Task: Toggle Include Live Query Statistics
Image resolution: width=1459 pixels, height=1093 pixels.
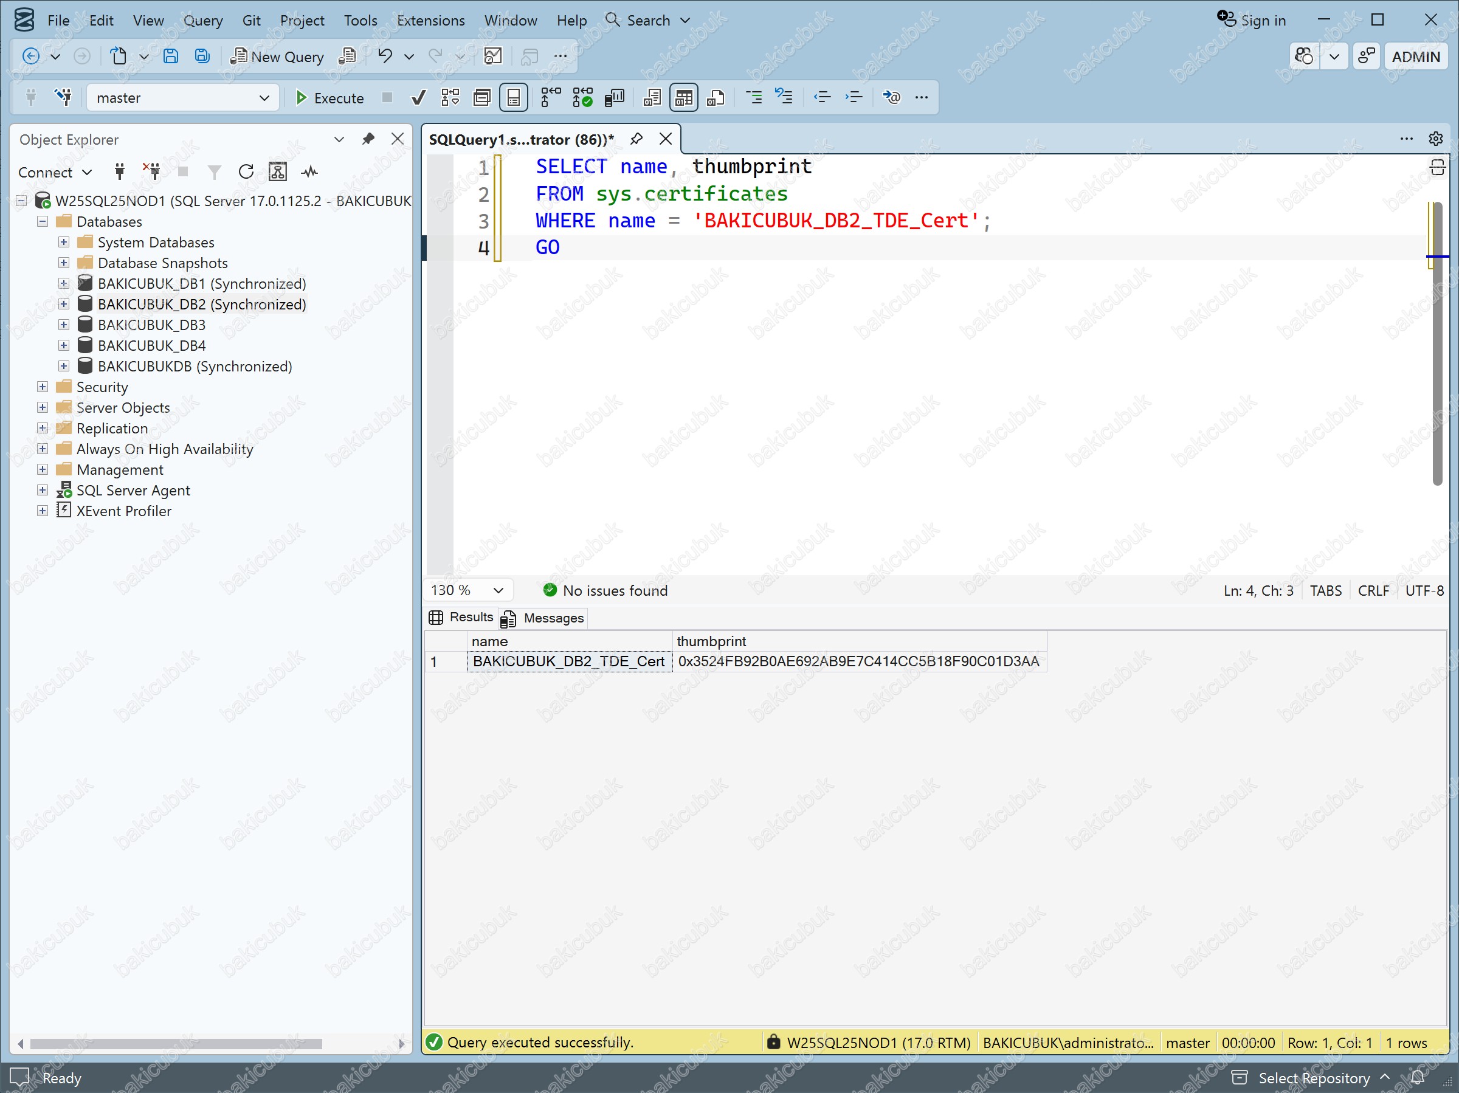Action: click(x=582, y=98)
